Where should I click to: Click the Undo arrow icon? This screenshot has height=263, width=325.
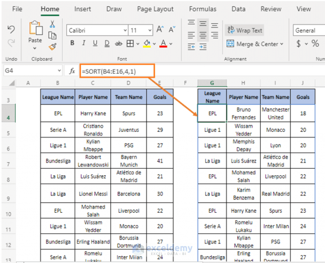click(x=11, y=29)
